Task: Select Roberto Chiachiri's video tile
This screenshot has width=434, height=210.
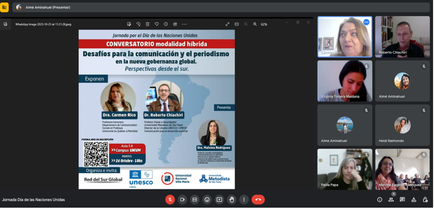Action: (x=402, y=37)
